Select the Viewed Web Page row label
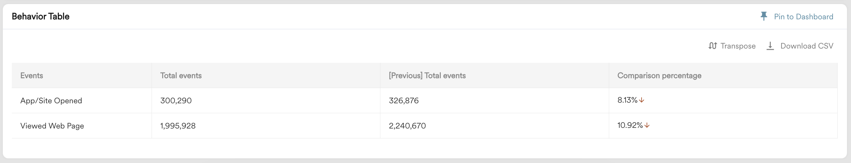 coord(52,126)
